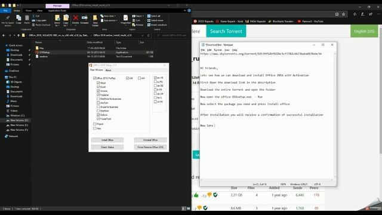Open Properties from the ribbon
The image size is (382, 215).
click(x=125, y=20)
